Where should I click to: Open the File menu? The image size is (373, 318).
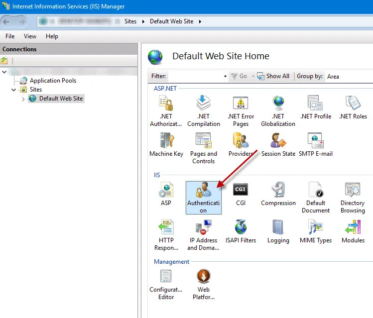[x=10, y=36]
